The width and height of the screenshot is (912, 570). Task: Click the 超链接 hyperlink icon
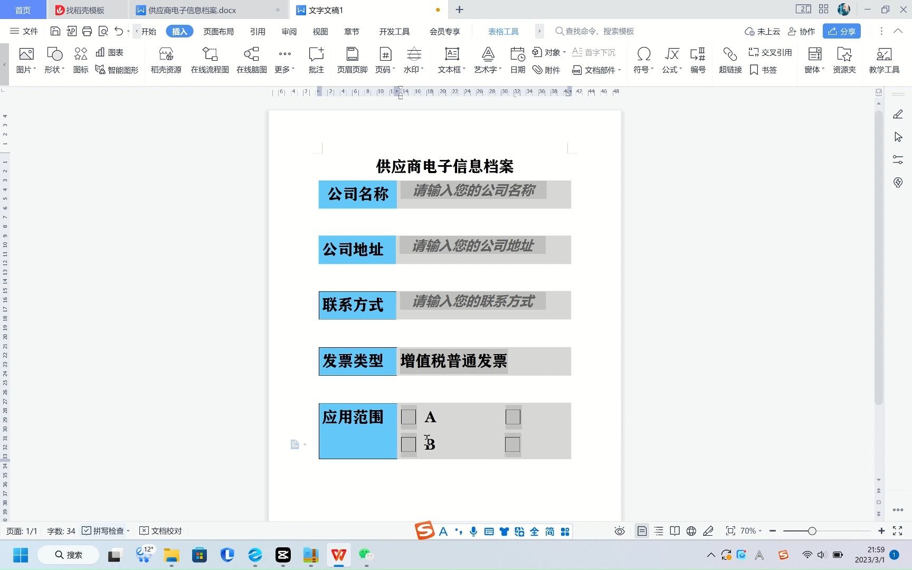pyautogui.click(x=730, y=60)
